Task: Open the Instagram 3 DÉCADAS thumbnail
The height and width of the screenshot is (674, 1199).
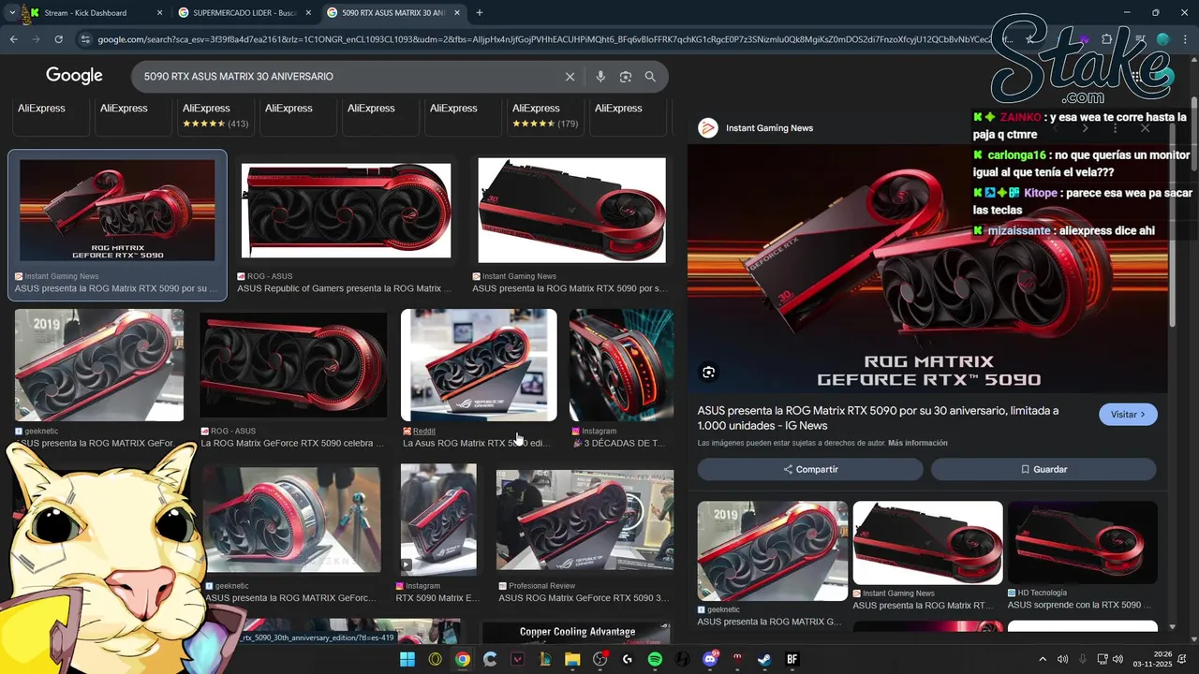Action: [x=621, y=365]
